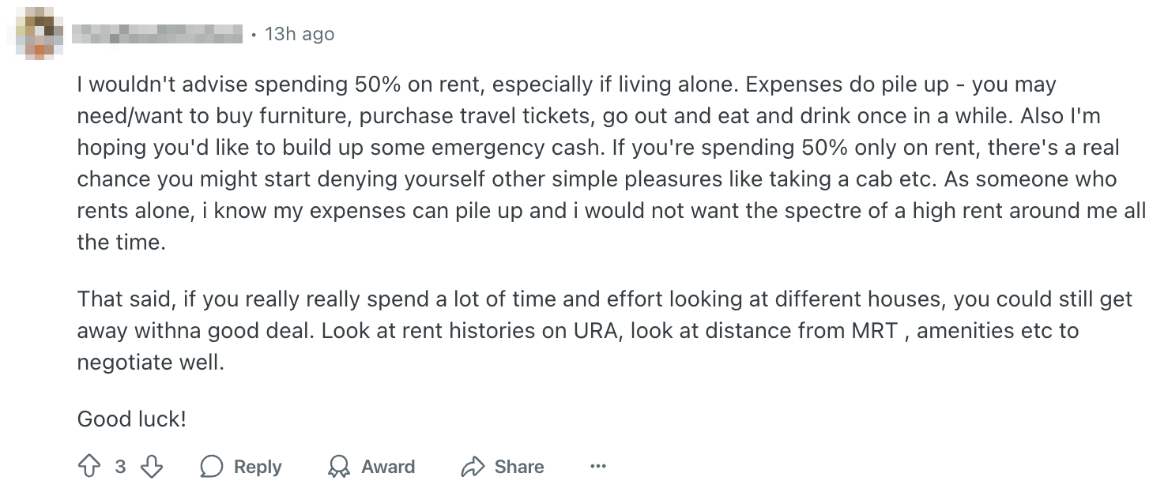Upvote this comment about rent
The width and height of the screenshot is (1168, 496).
89,467
